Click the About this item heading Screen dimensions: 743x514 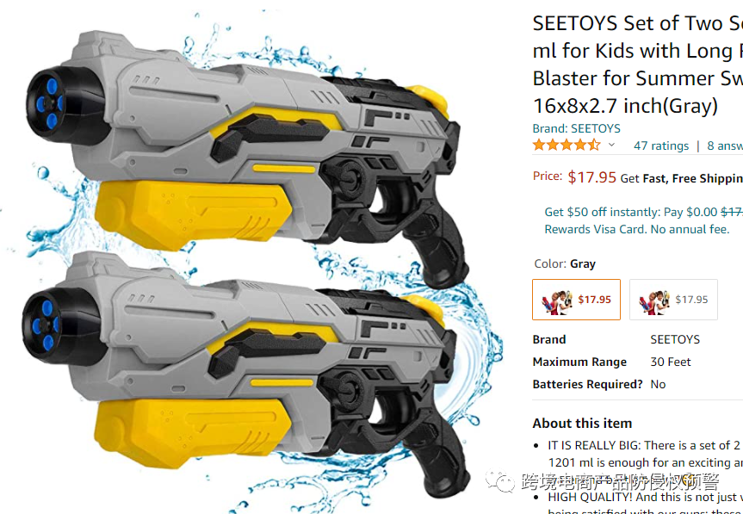[x=582, y=423]
